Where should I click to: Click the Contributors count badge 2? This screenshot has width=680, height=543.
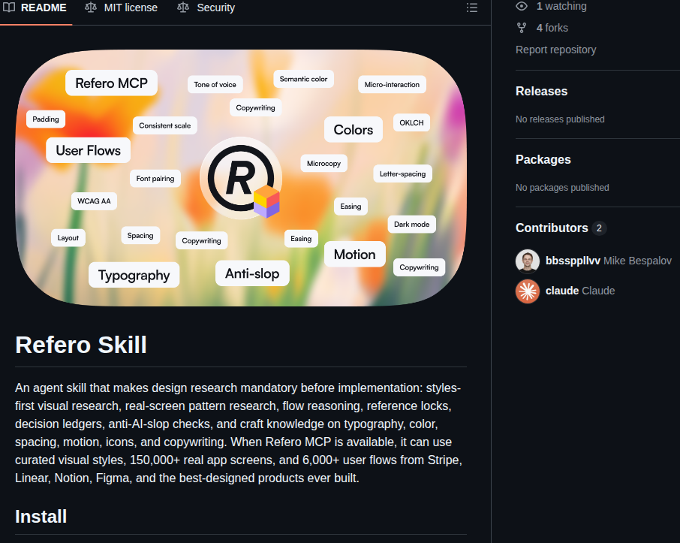click(599, 228)
